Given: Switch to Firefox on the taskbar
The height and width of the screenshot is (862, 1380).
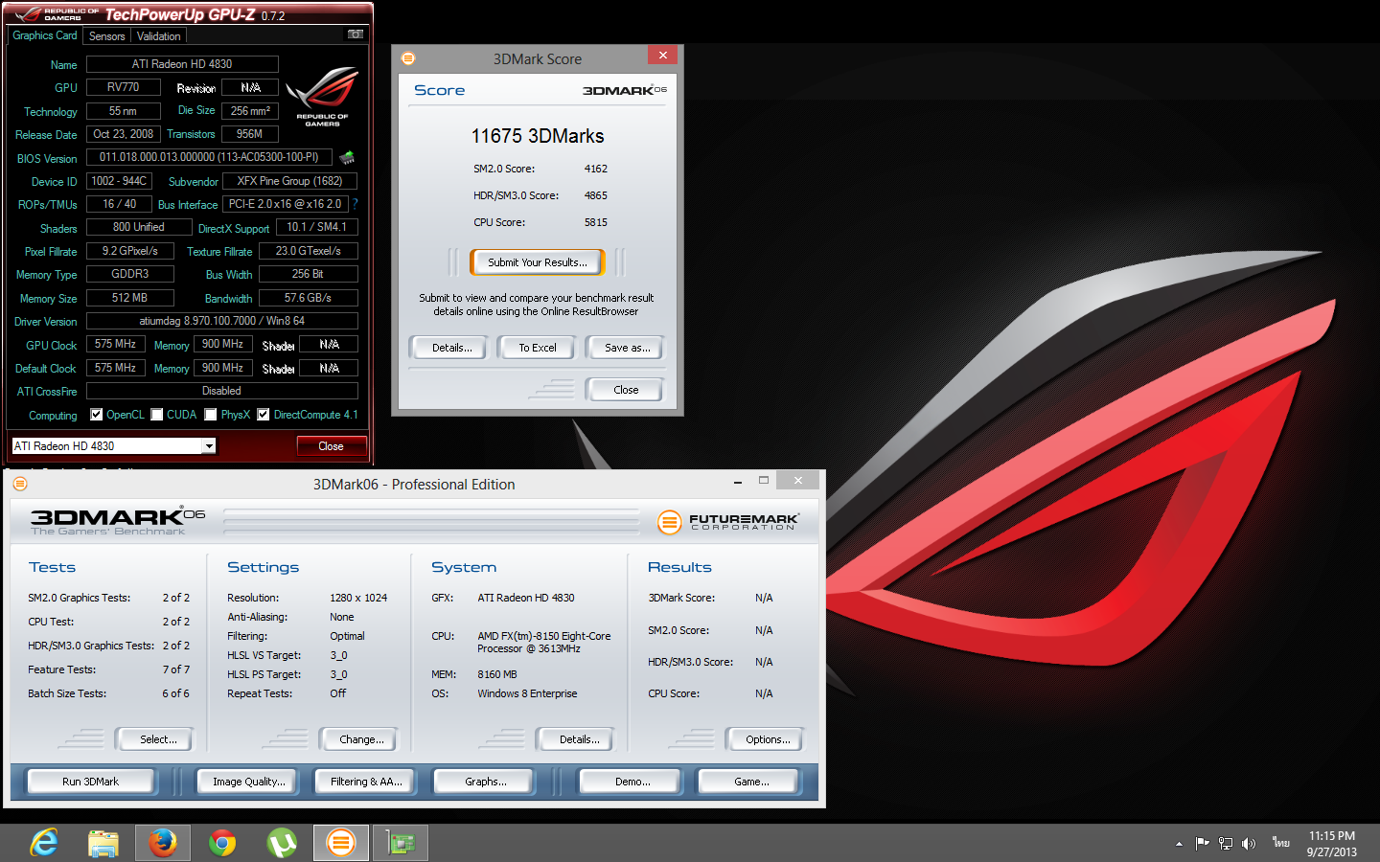Looking at the screenshot, I should [162, 843].
